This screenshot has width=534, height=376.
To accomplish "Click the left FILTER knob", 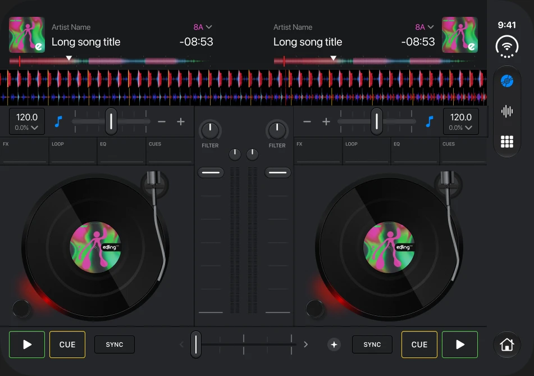I will (210, 130).
